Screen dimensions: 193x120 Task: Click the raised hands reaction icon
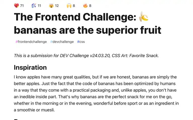[x=69, y=6]
